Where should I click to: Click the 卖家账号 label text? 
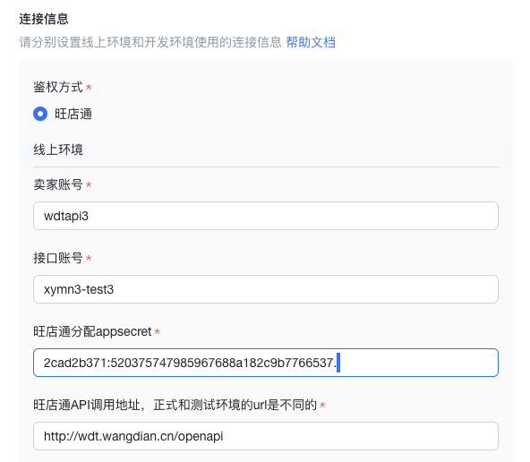(58, 184)
